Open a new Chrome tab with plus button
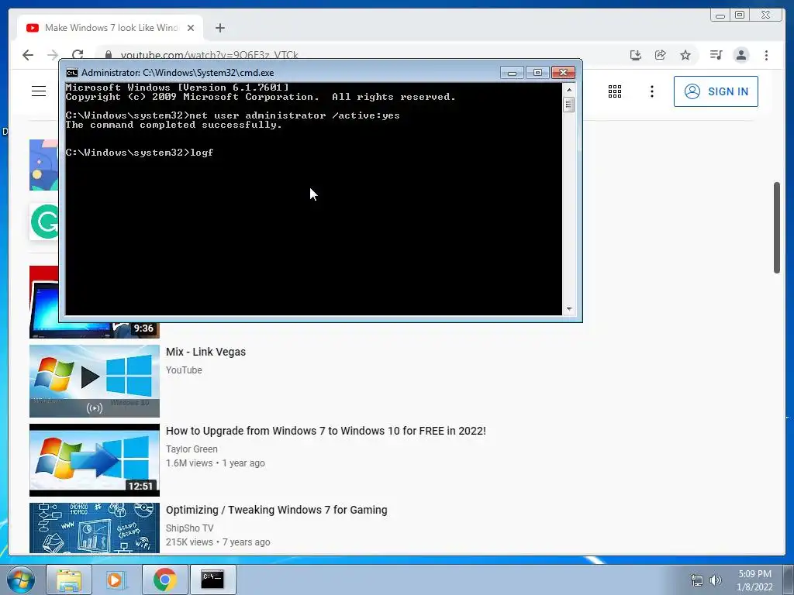Screen dimensions: 794x595 [x=219, y=28]
